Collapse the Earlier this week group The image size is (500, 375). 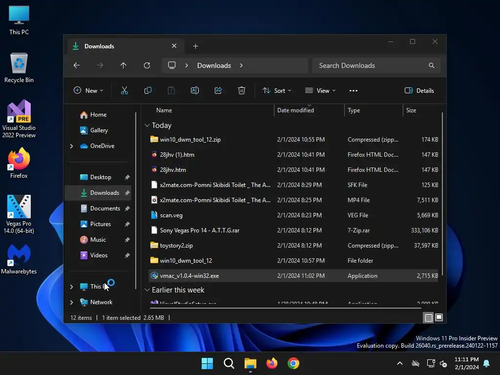pyautogui.click(x=147, y=290)
